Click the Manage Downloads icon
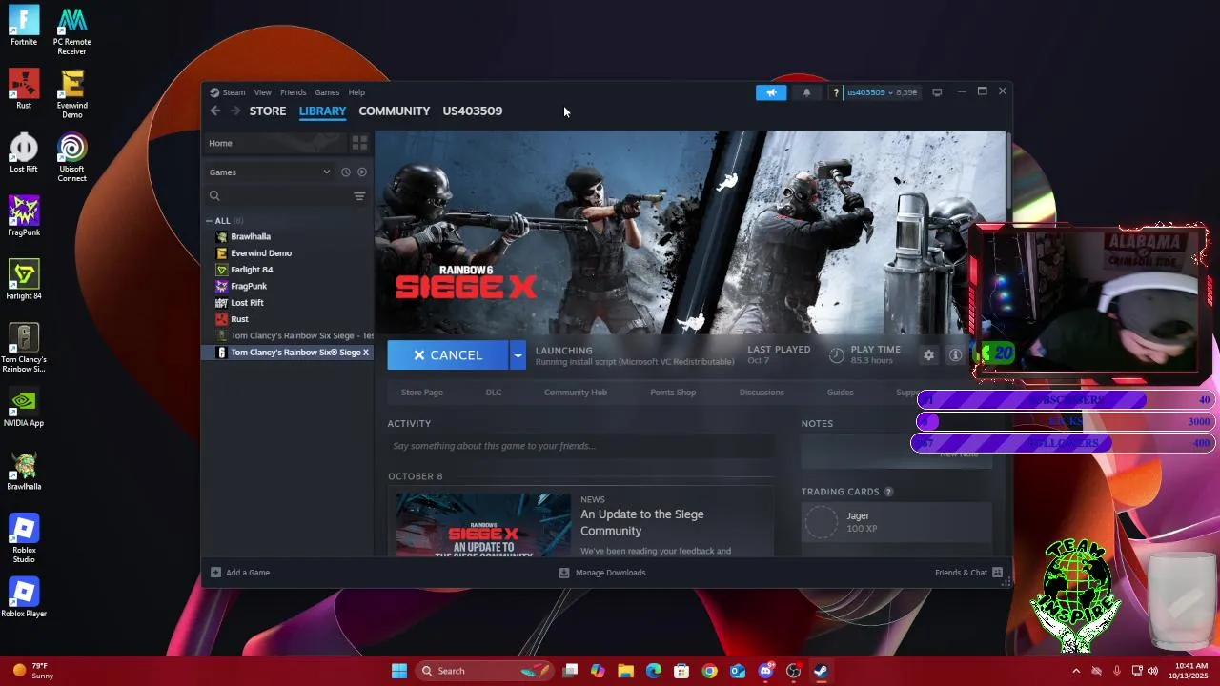Image resolution: width=1220 pixels, height=686 pixels. 564,573
